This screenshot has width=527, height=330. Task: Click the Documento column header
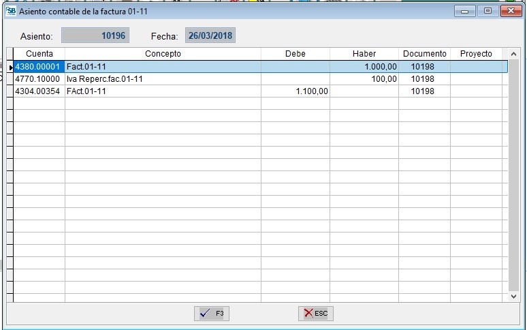(x=424, y=54)
